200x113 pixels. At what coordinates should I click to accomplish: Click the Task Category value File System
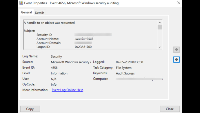(124, 68)
